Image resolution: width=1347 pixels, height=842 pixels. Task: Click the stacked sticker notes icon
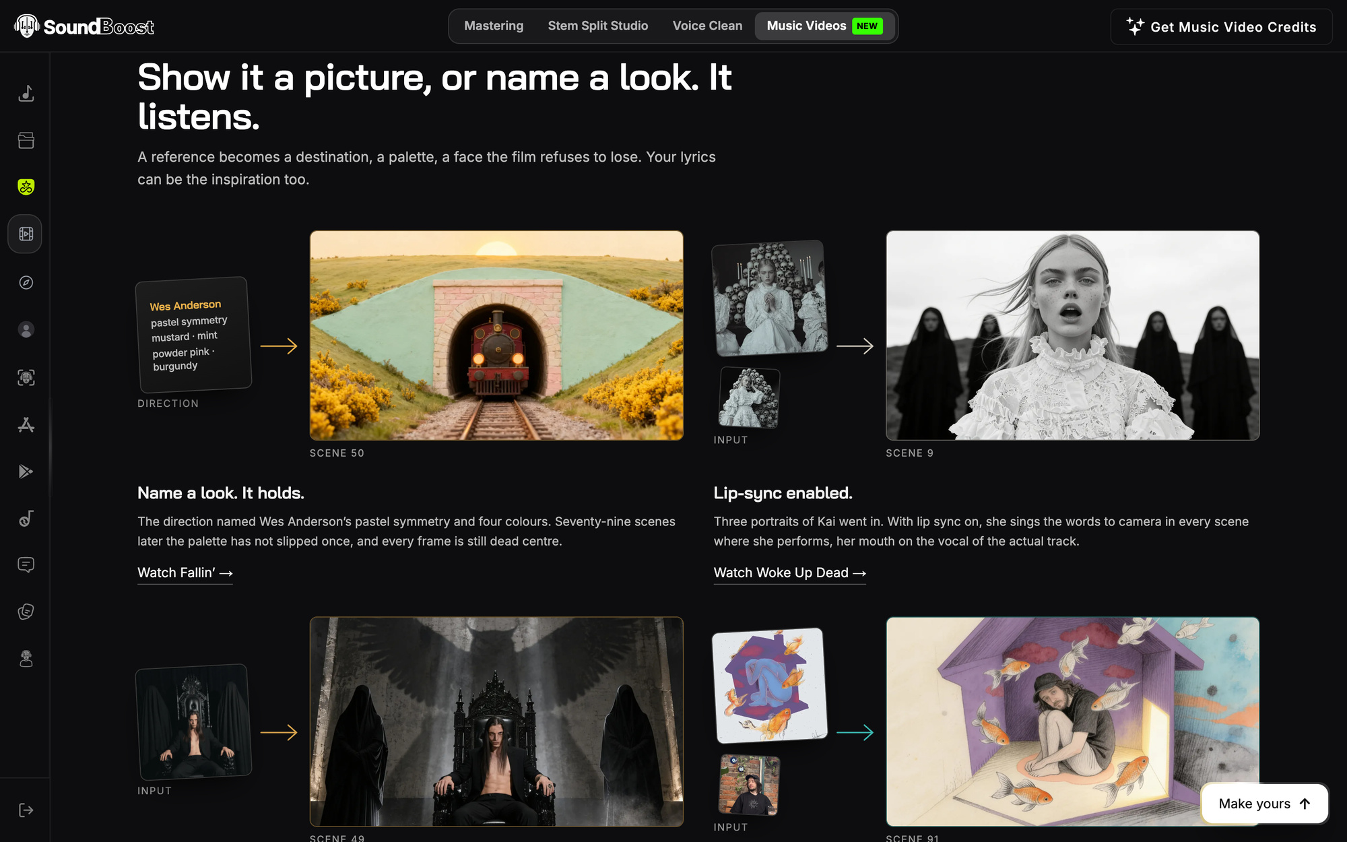[26, 612]
